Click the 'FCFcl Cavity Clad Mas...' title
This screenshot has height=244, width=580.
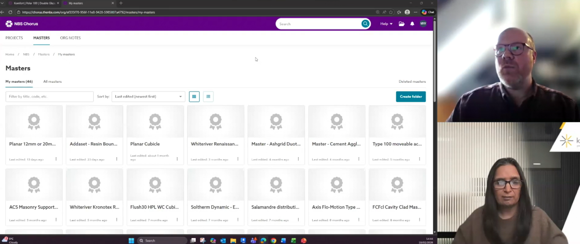(396, 207)
